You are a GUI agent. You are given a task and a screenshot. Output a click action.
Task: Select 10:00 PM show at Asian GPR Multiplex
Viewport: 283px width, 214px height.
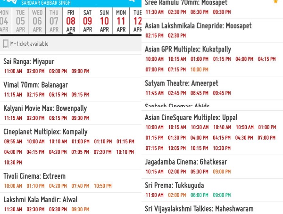tap(199, 69)
